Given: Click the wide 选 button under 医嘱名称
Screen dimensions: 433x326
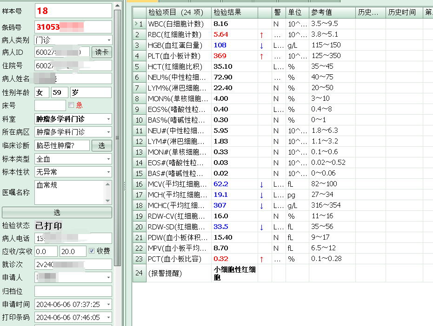Looking at the screenshot, I should click(x=57, y=212).
